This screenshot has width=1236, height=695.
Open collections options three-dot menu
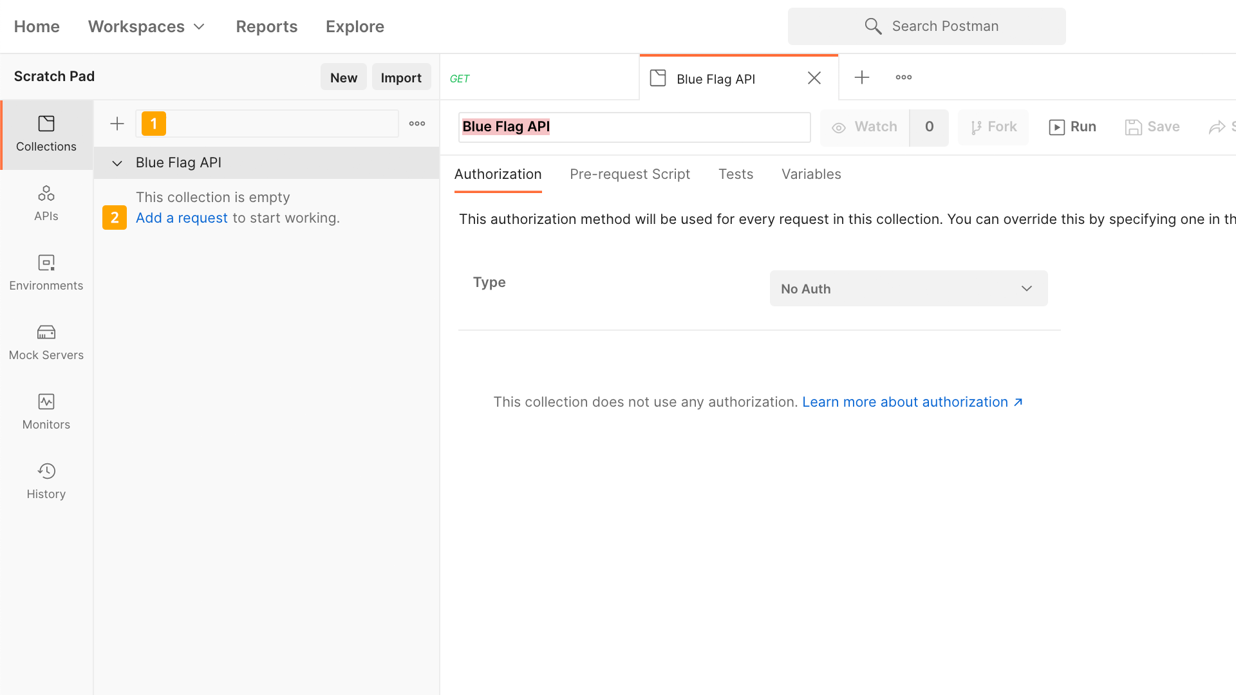point(417,124)
